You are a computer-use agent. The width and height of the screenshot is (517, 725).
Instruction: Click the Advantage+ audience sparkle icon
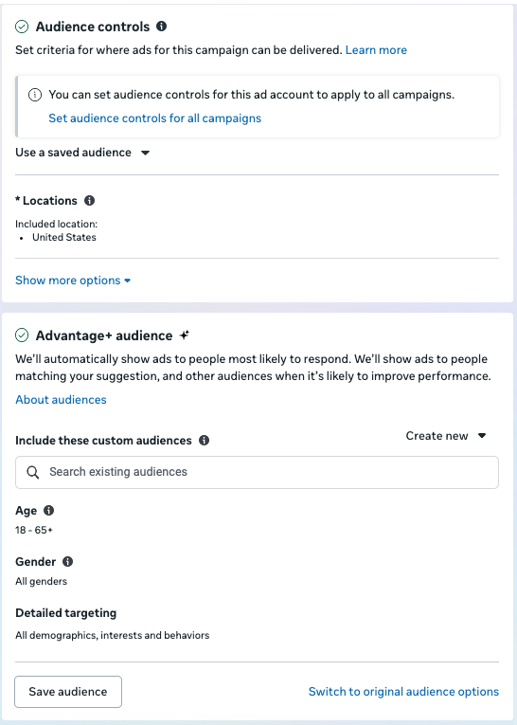click(185, 335)
